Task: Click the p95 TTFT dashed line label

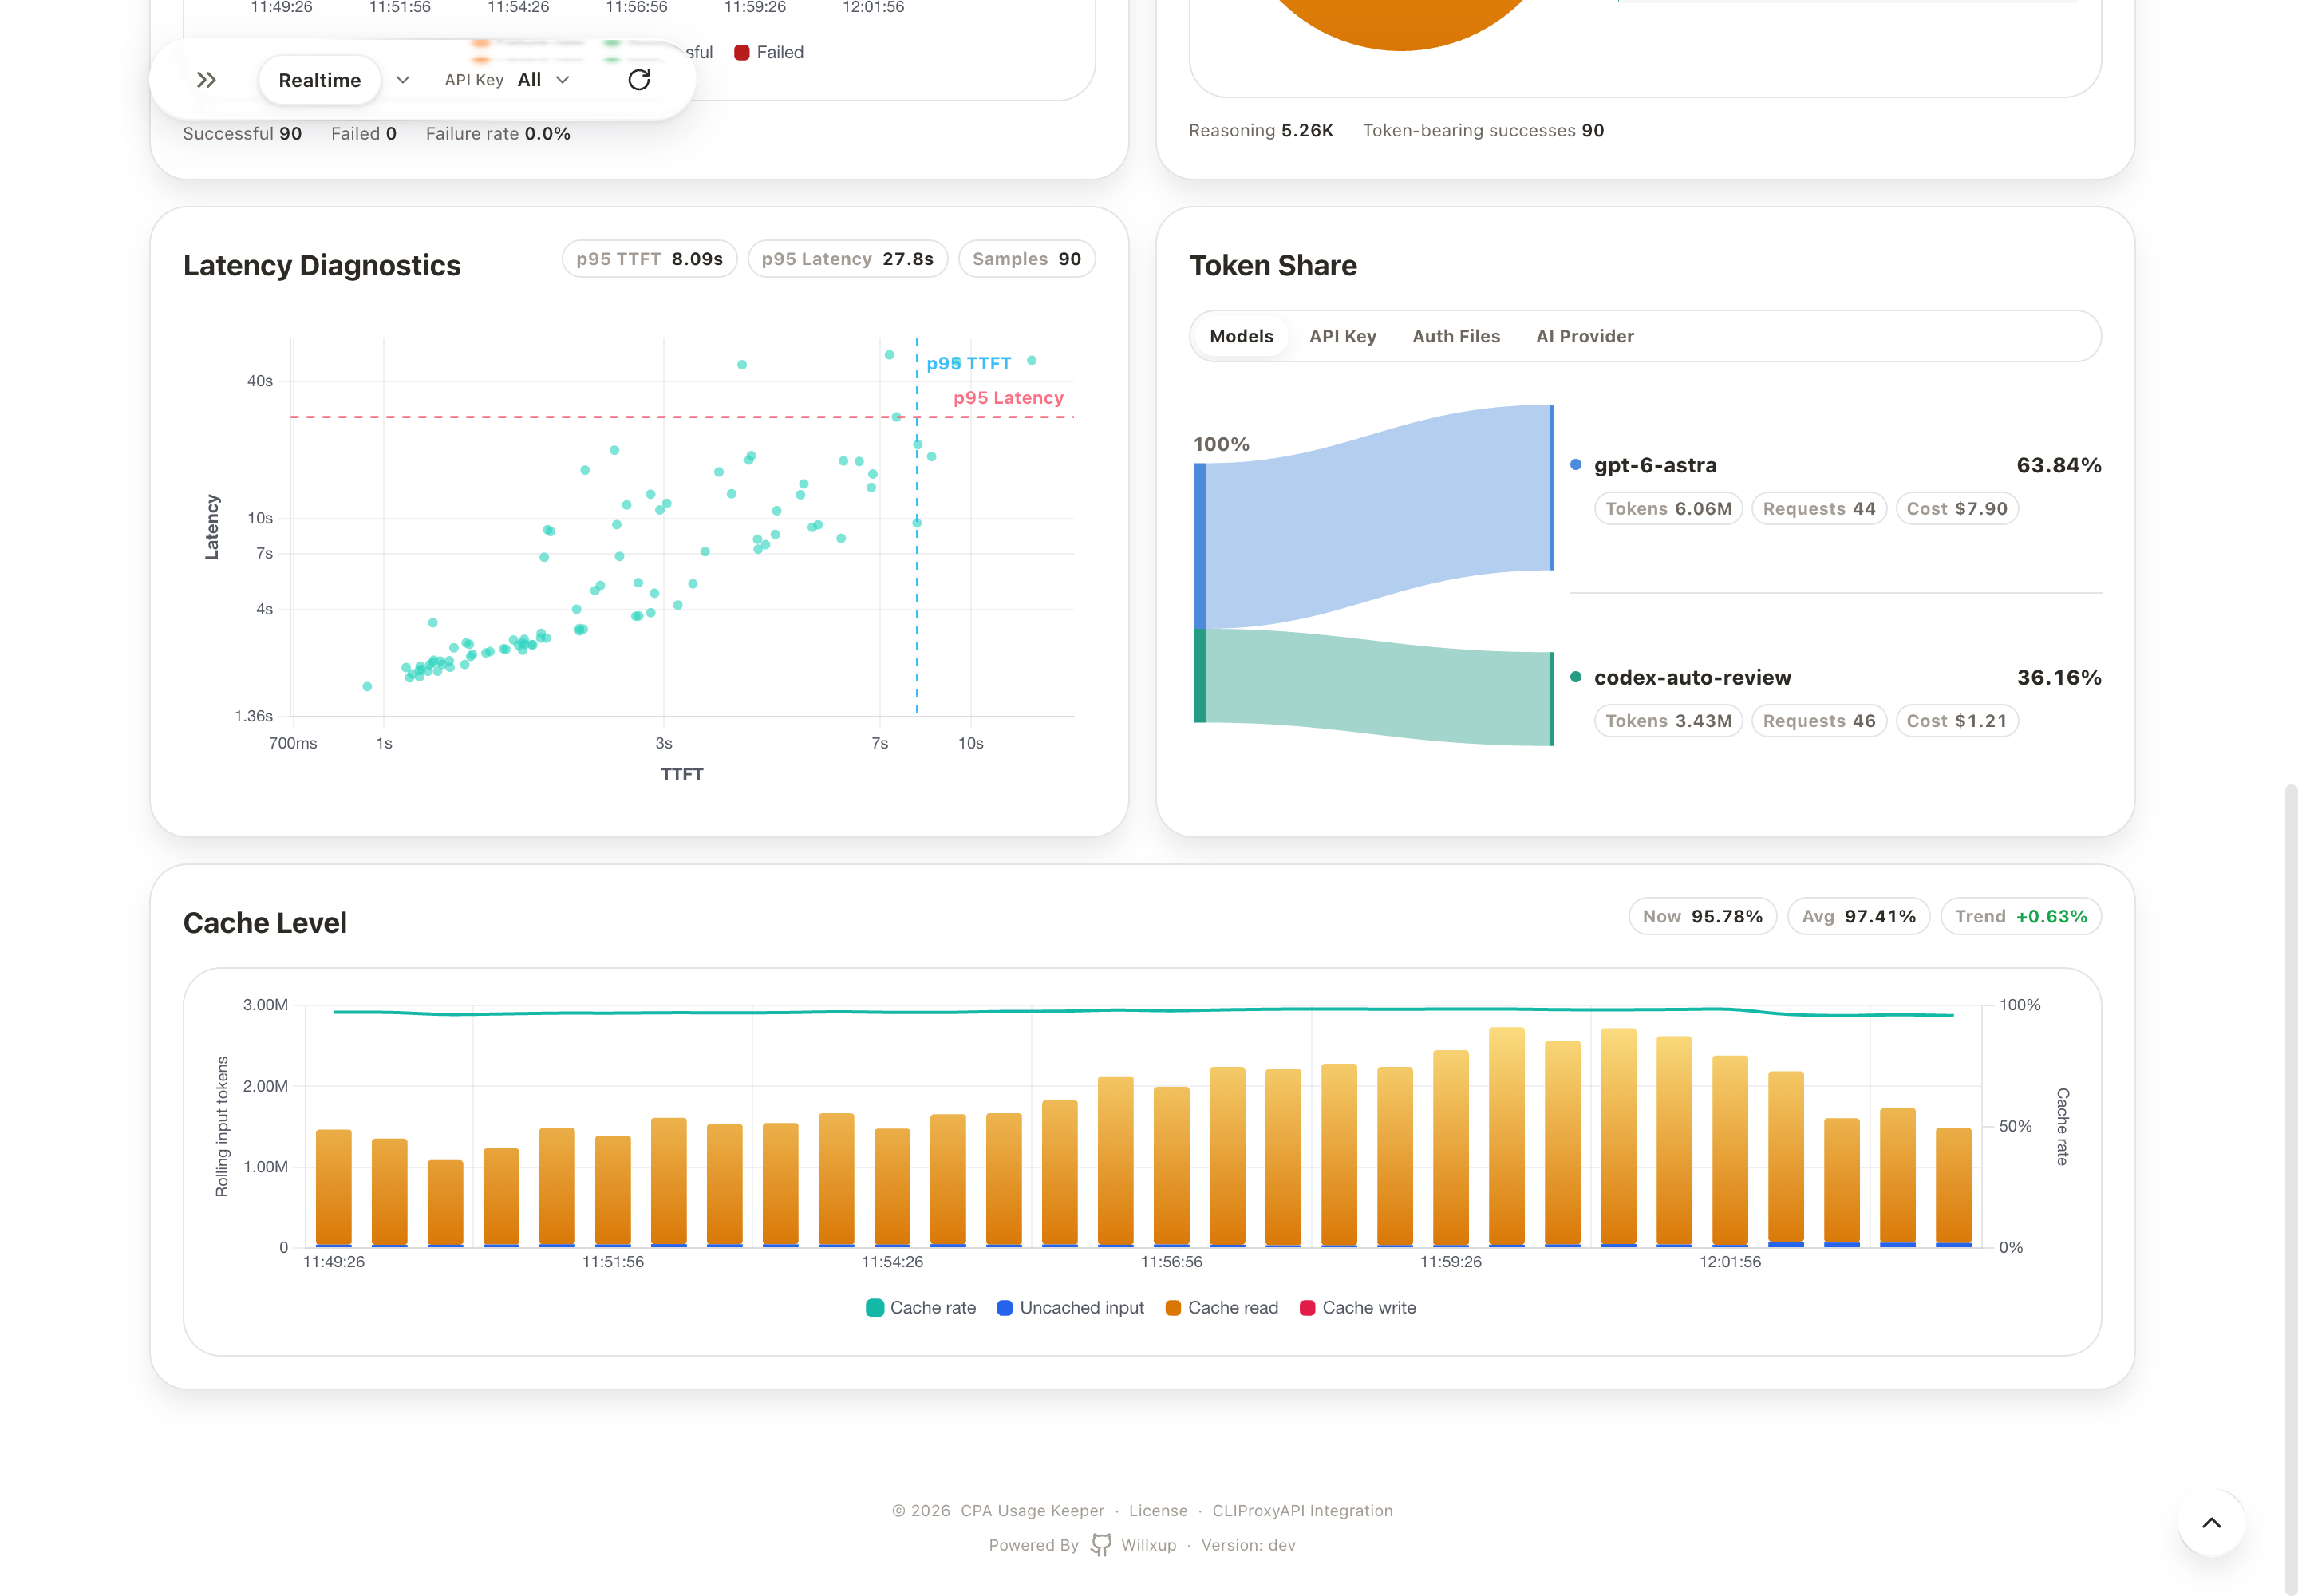Action: 968,364
